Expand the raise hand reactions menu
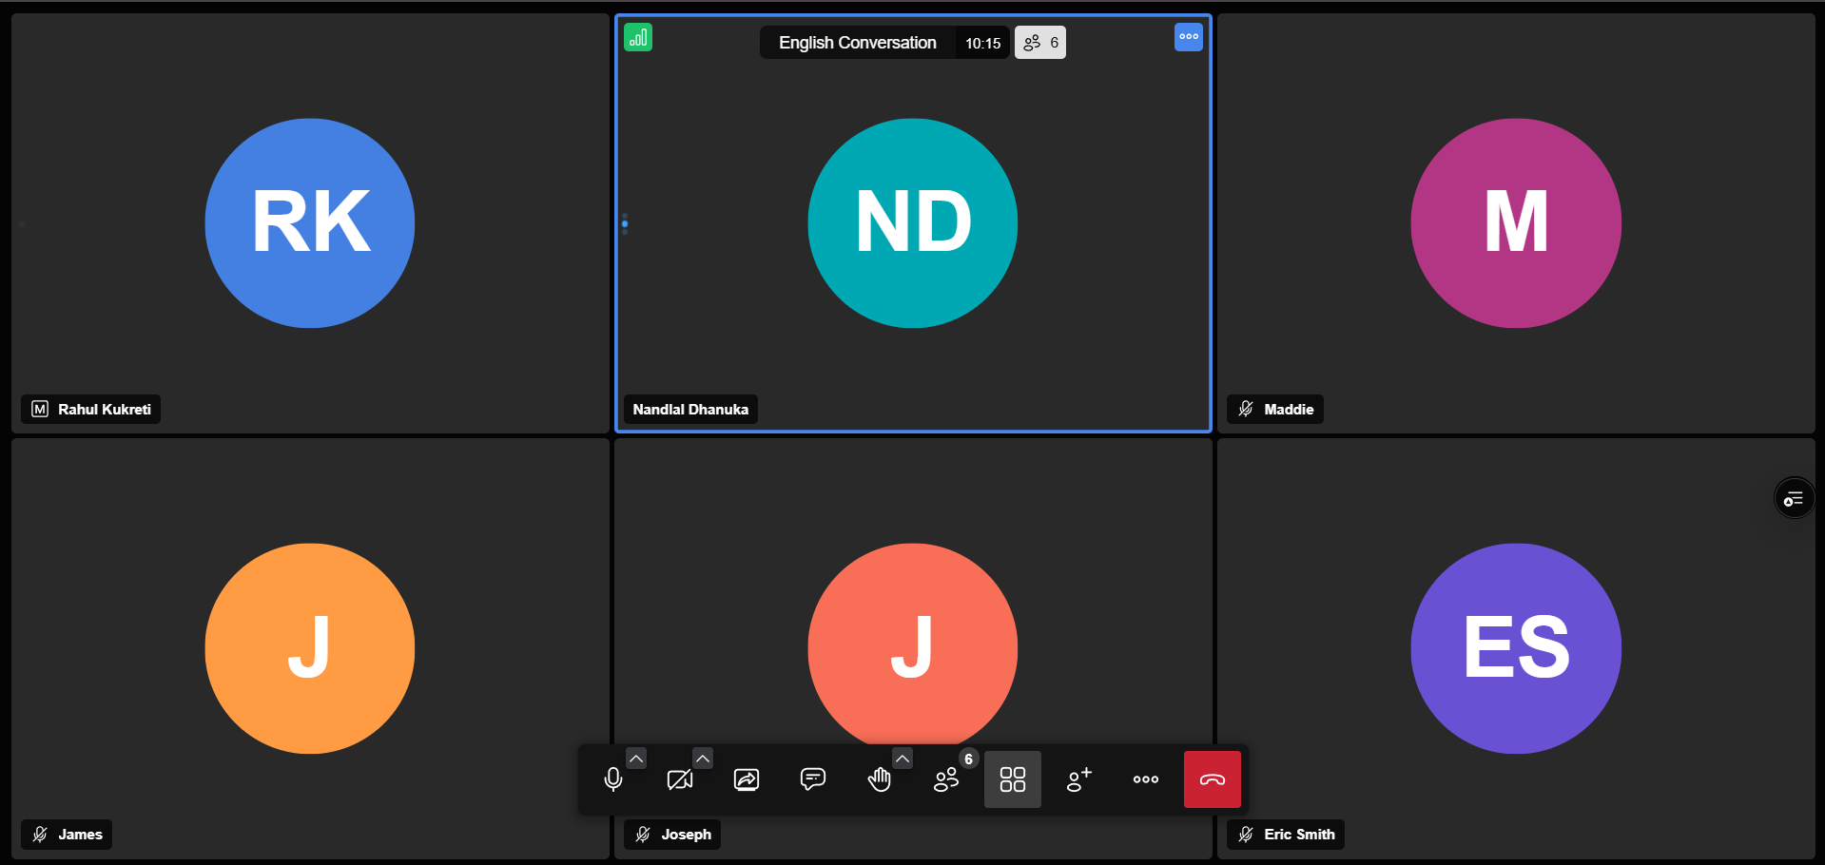Image resolution: width=1825 pixels, height=865 pixels. point(902,758)
